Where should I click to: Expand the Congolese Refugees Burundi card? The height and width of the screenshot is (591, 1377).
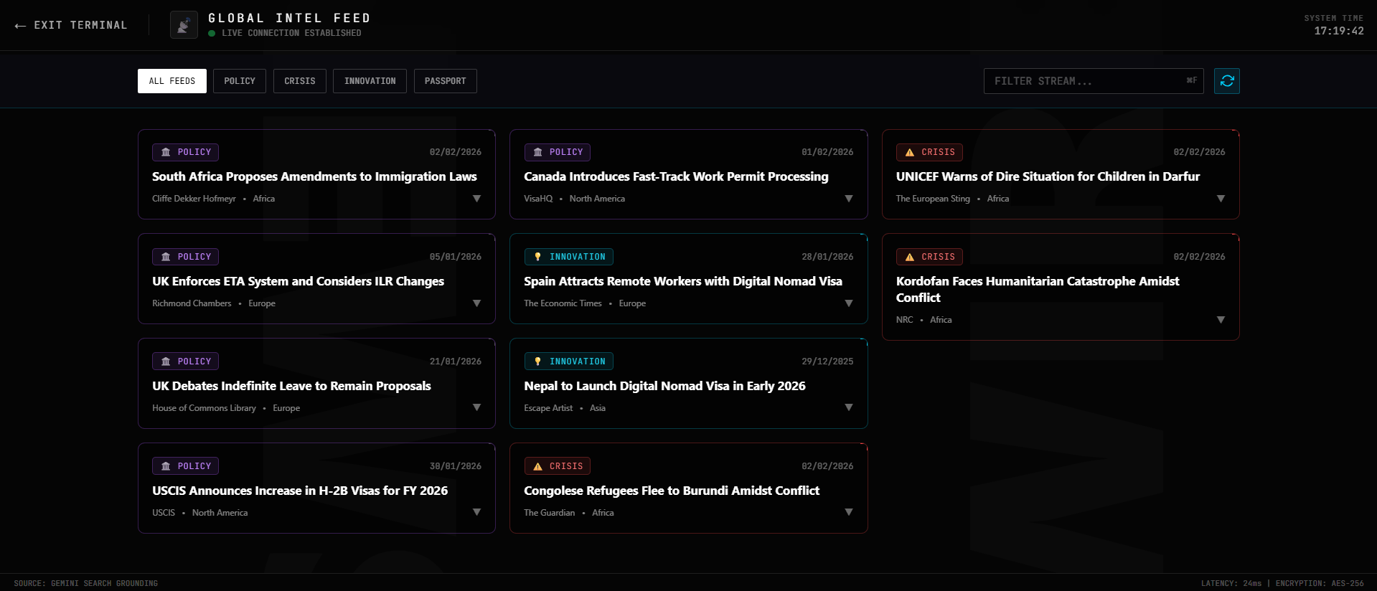pos(849,512)
